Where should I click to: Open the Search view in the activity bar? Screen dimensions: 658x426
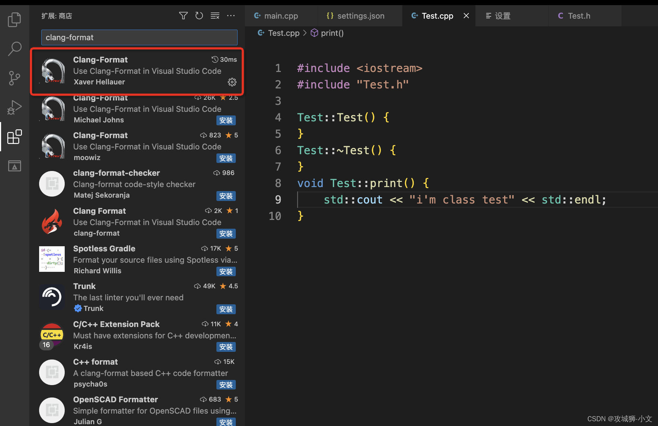tap(14, 49)
